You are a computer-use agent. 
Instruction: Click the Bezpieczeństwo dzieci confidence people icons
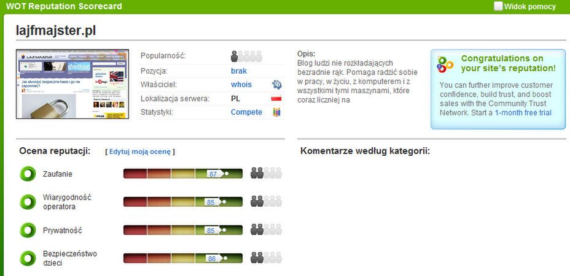(x=266, y=258)
